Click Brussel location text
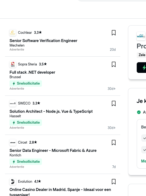The width and height of the screenshot is (146, 196). click(15, 77)
